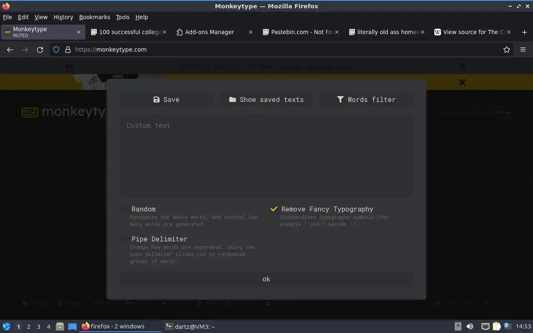Switch to workspace 3
This screenshot has height=333, width=533.
point(38,327)
